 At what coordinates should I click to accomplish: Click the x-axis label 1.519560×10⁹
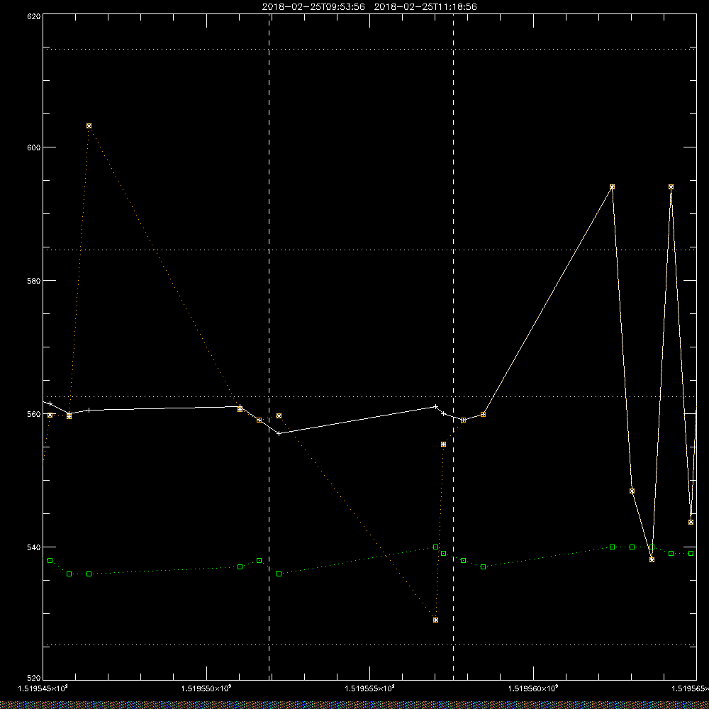[534, 688]
